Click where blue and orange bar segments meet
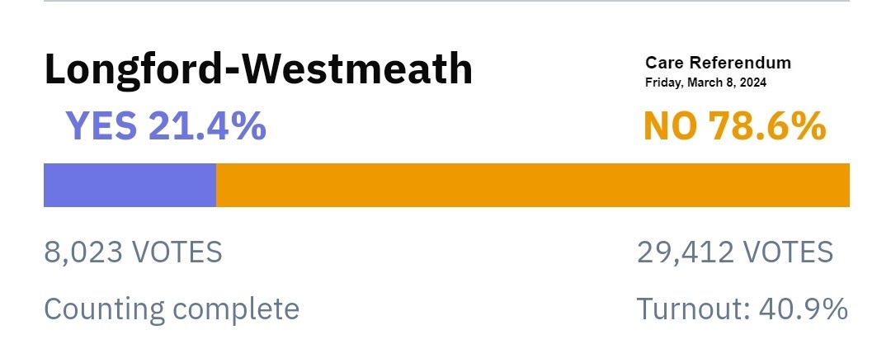 [216, 185]
